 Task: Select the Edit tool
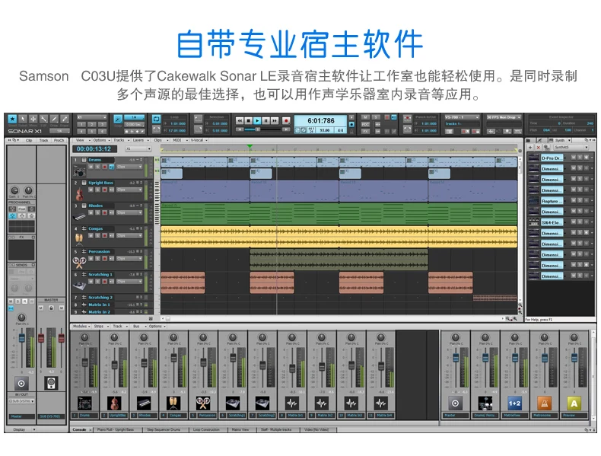tap(43, 120)
